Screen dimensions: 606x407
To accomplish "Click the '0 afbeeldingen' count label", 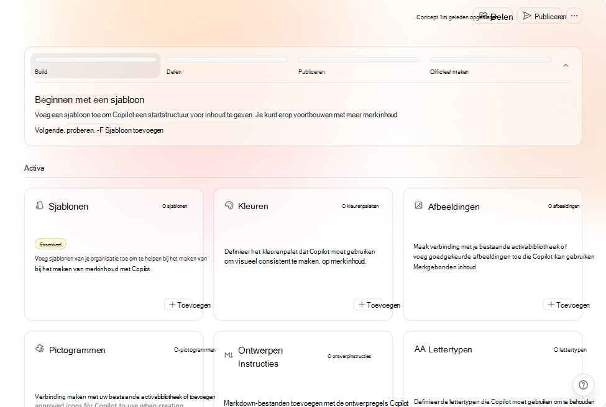I will pyautogui.click(x=564, y=207).
